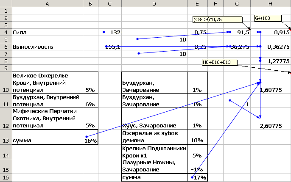The width and height of the screenshot is (291, 182).
Task: Click Буздурхан, Внутренний потенциал cell
Action: [x=48, y=101]
